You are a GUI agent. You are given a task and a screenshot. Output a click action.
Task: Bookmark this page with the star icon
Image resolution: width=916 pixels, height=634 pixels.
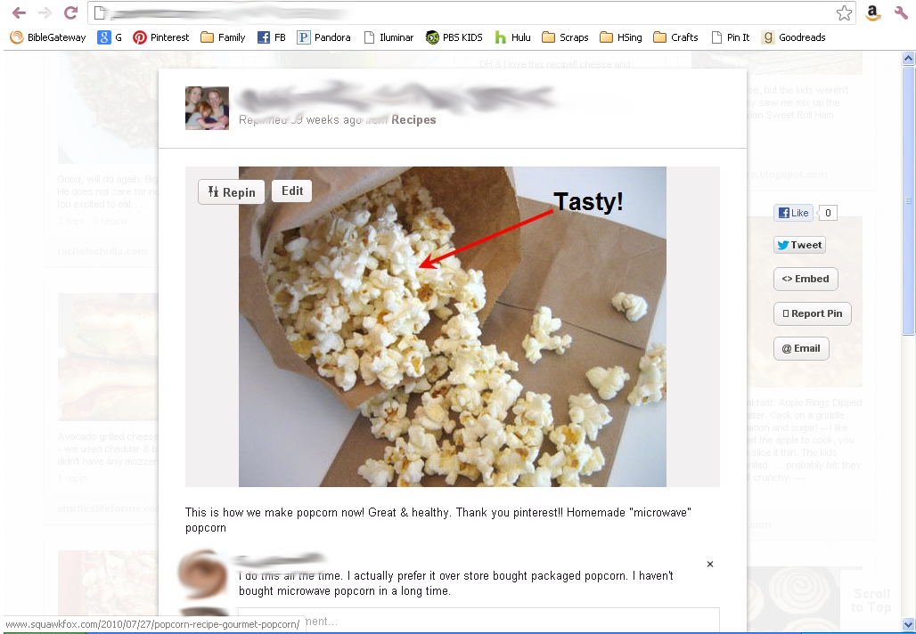pos(844,12)
